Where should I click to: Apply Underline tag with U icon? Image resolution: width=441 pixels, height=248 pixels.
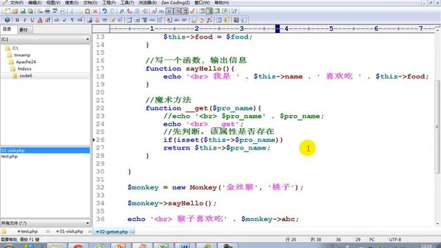coord(32,20)
